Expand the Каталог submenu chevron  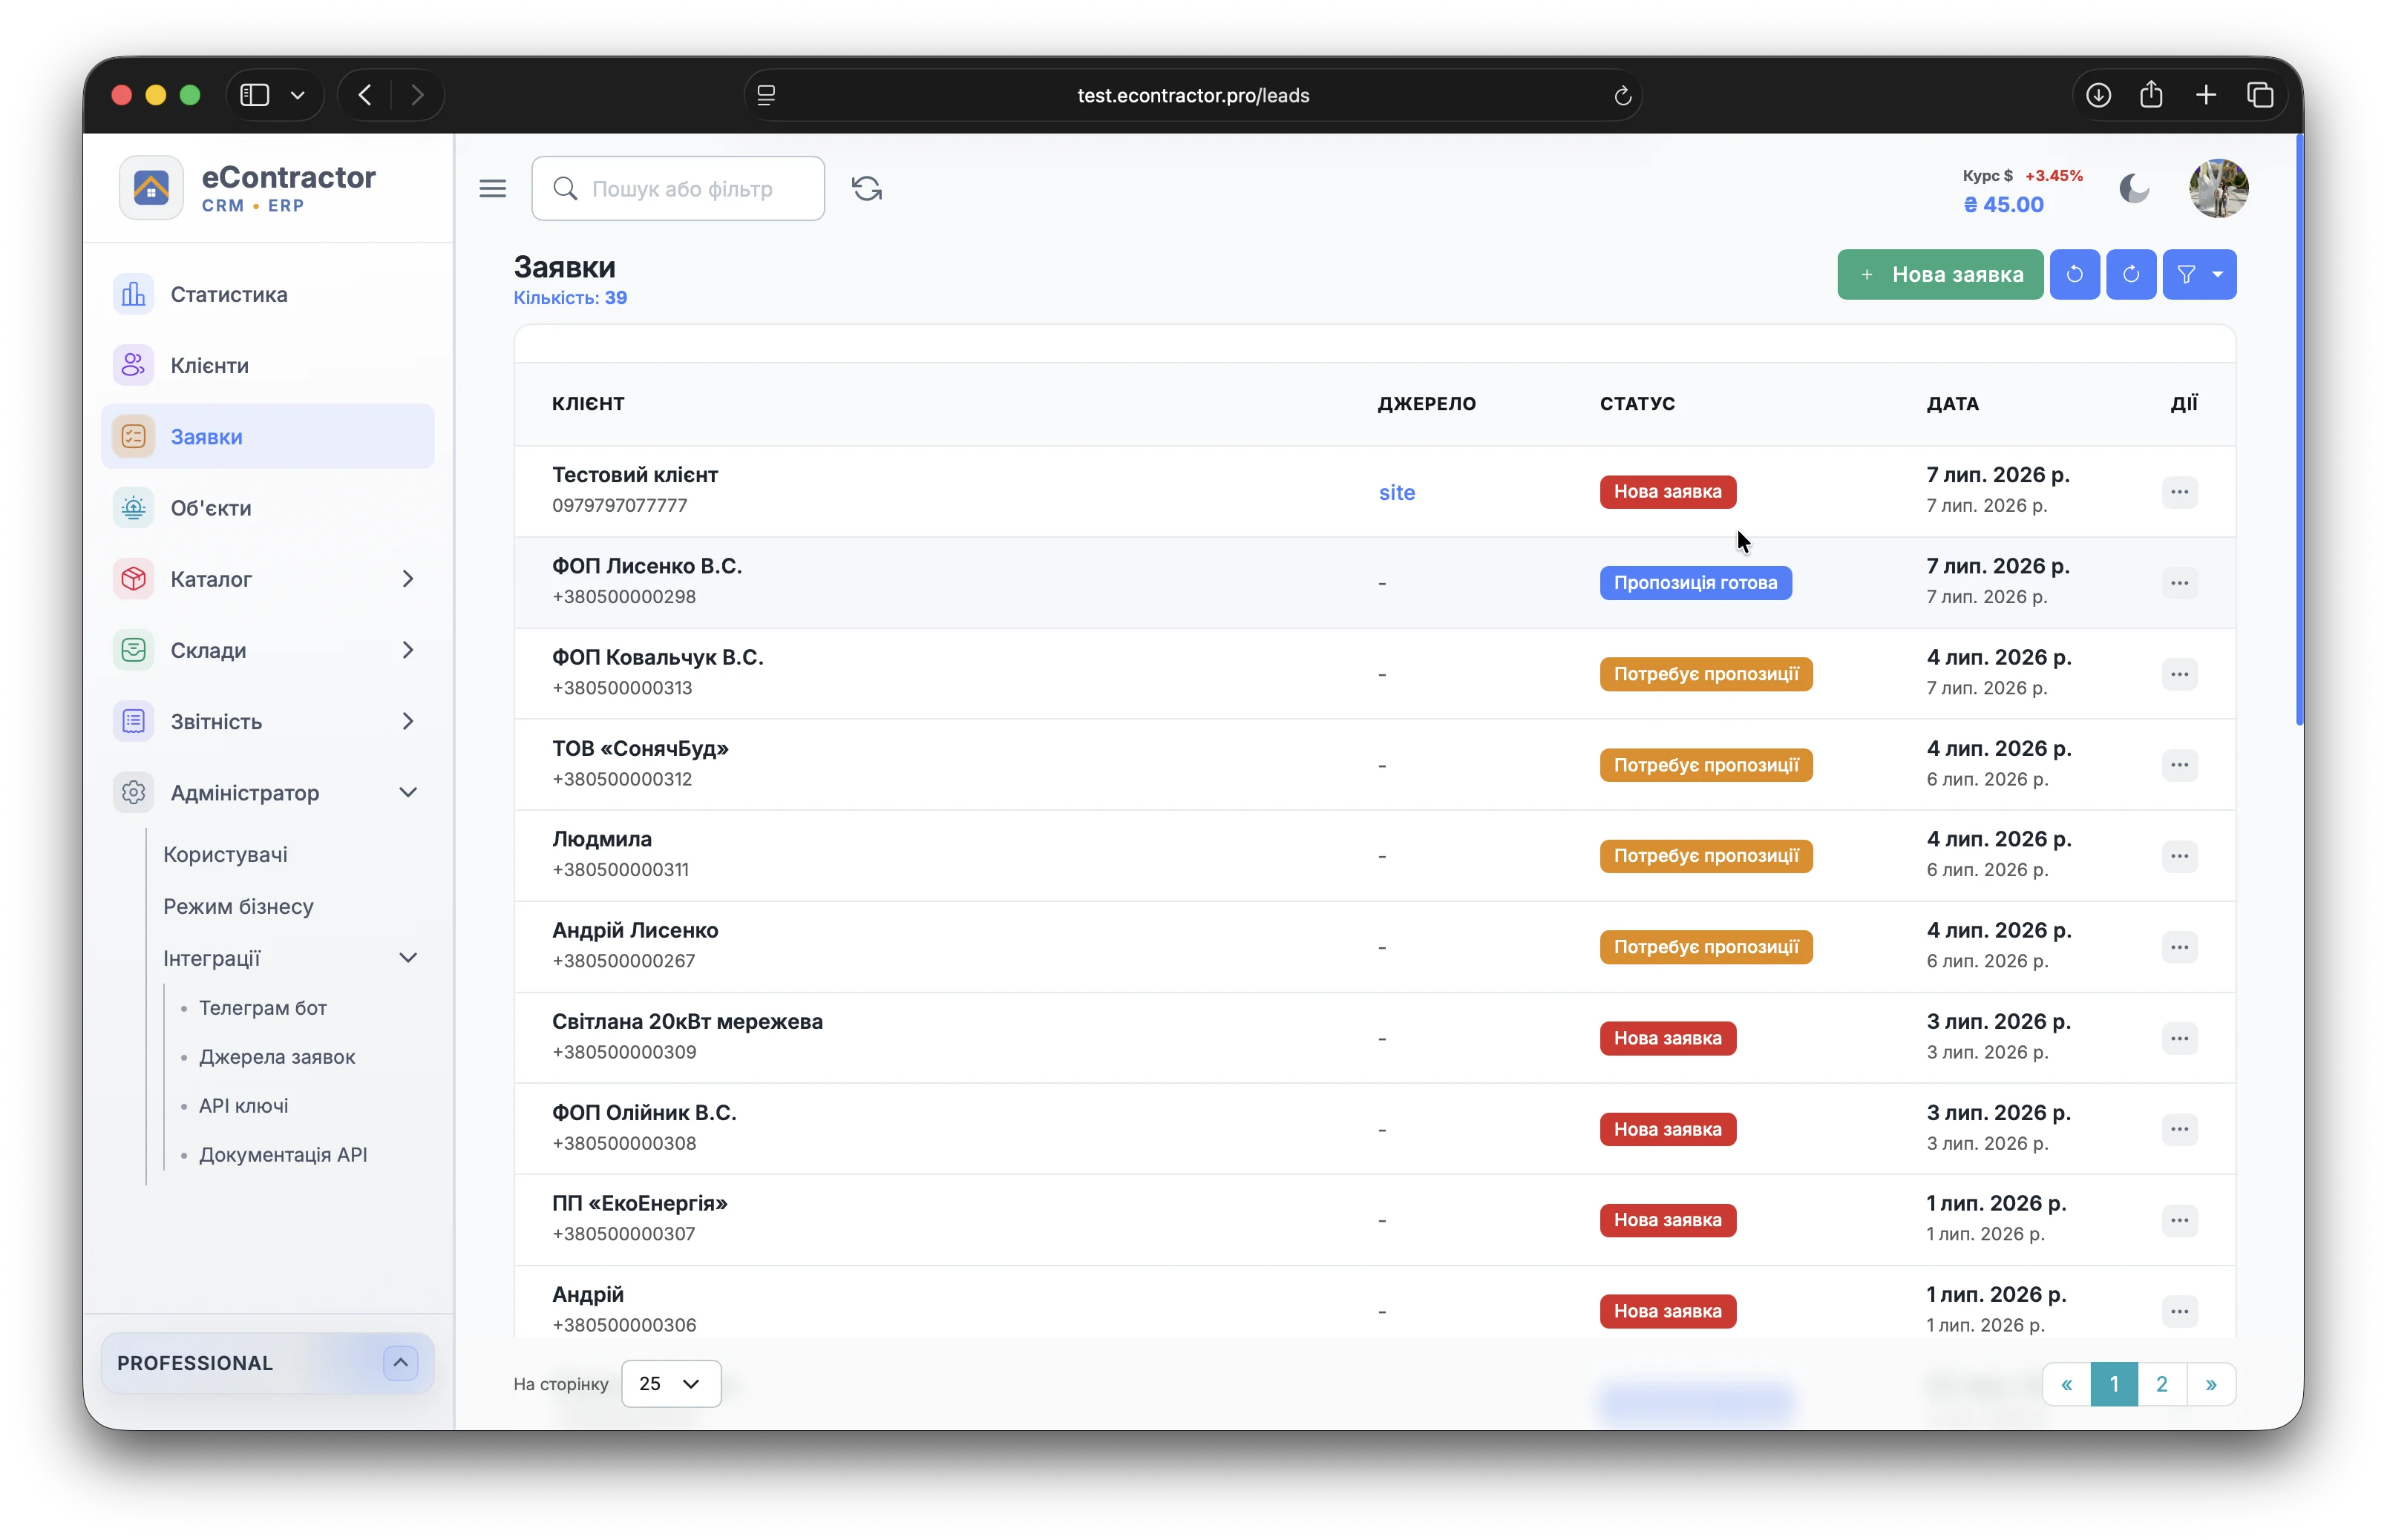click(407, 578)
